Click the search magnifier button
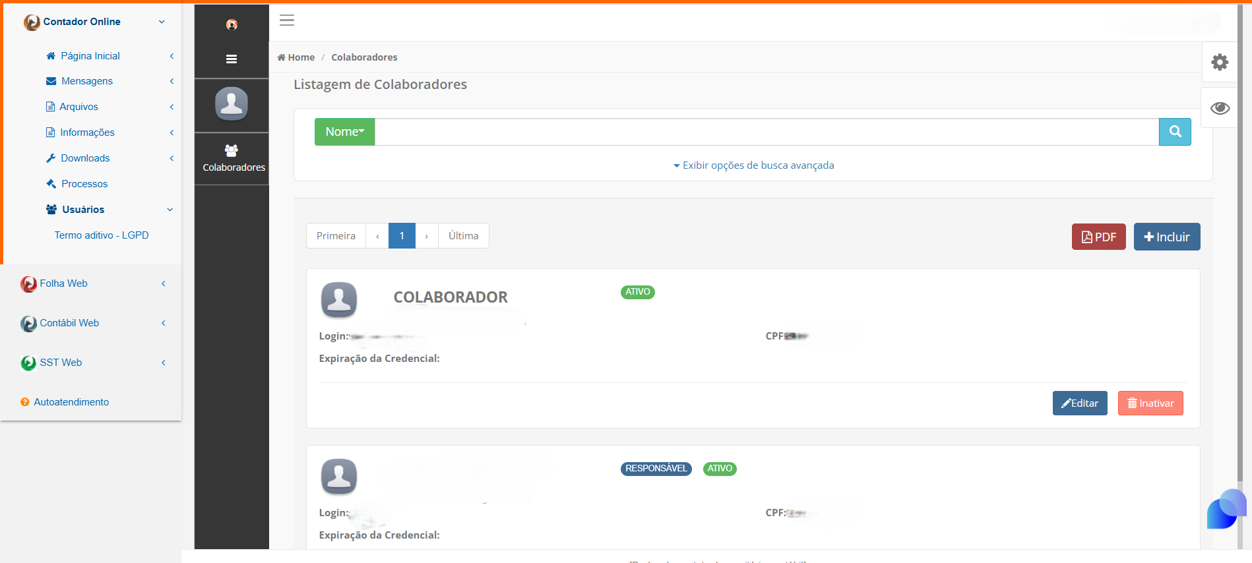Image resolution: width=1252 pixels, height=563 pixels. click(x=1175, y=132)
